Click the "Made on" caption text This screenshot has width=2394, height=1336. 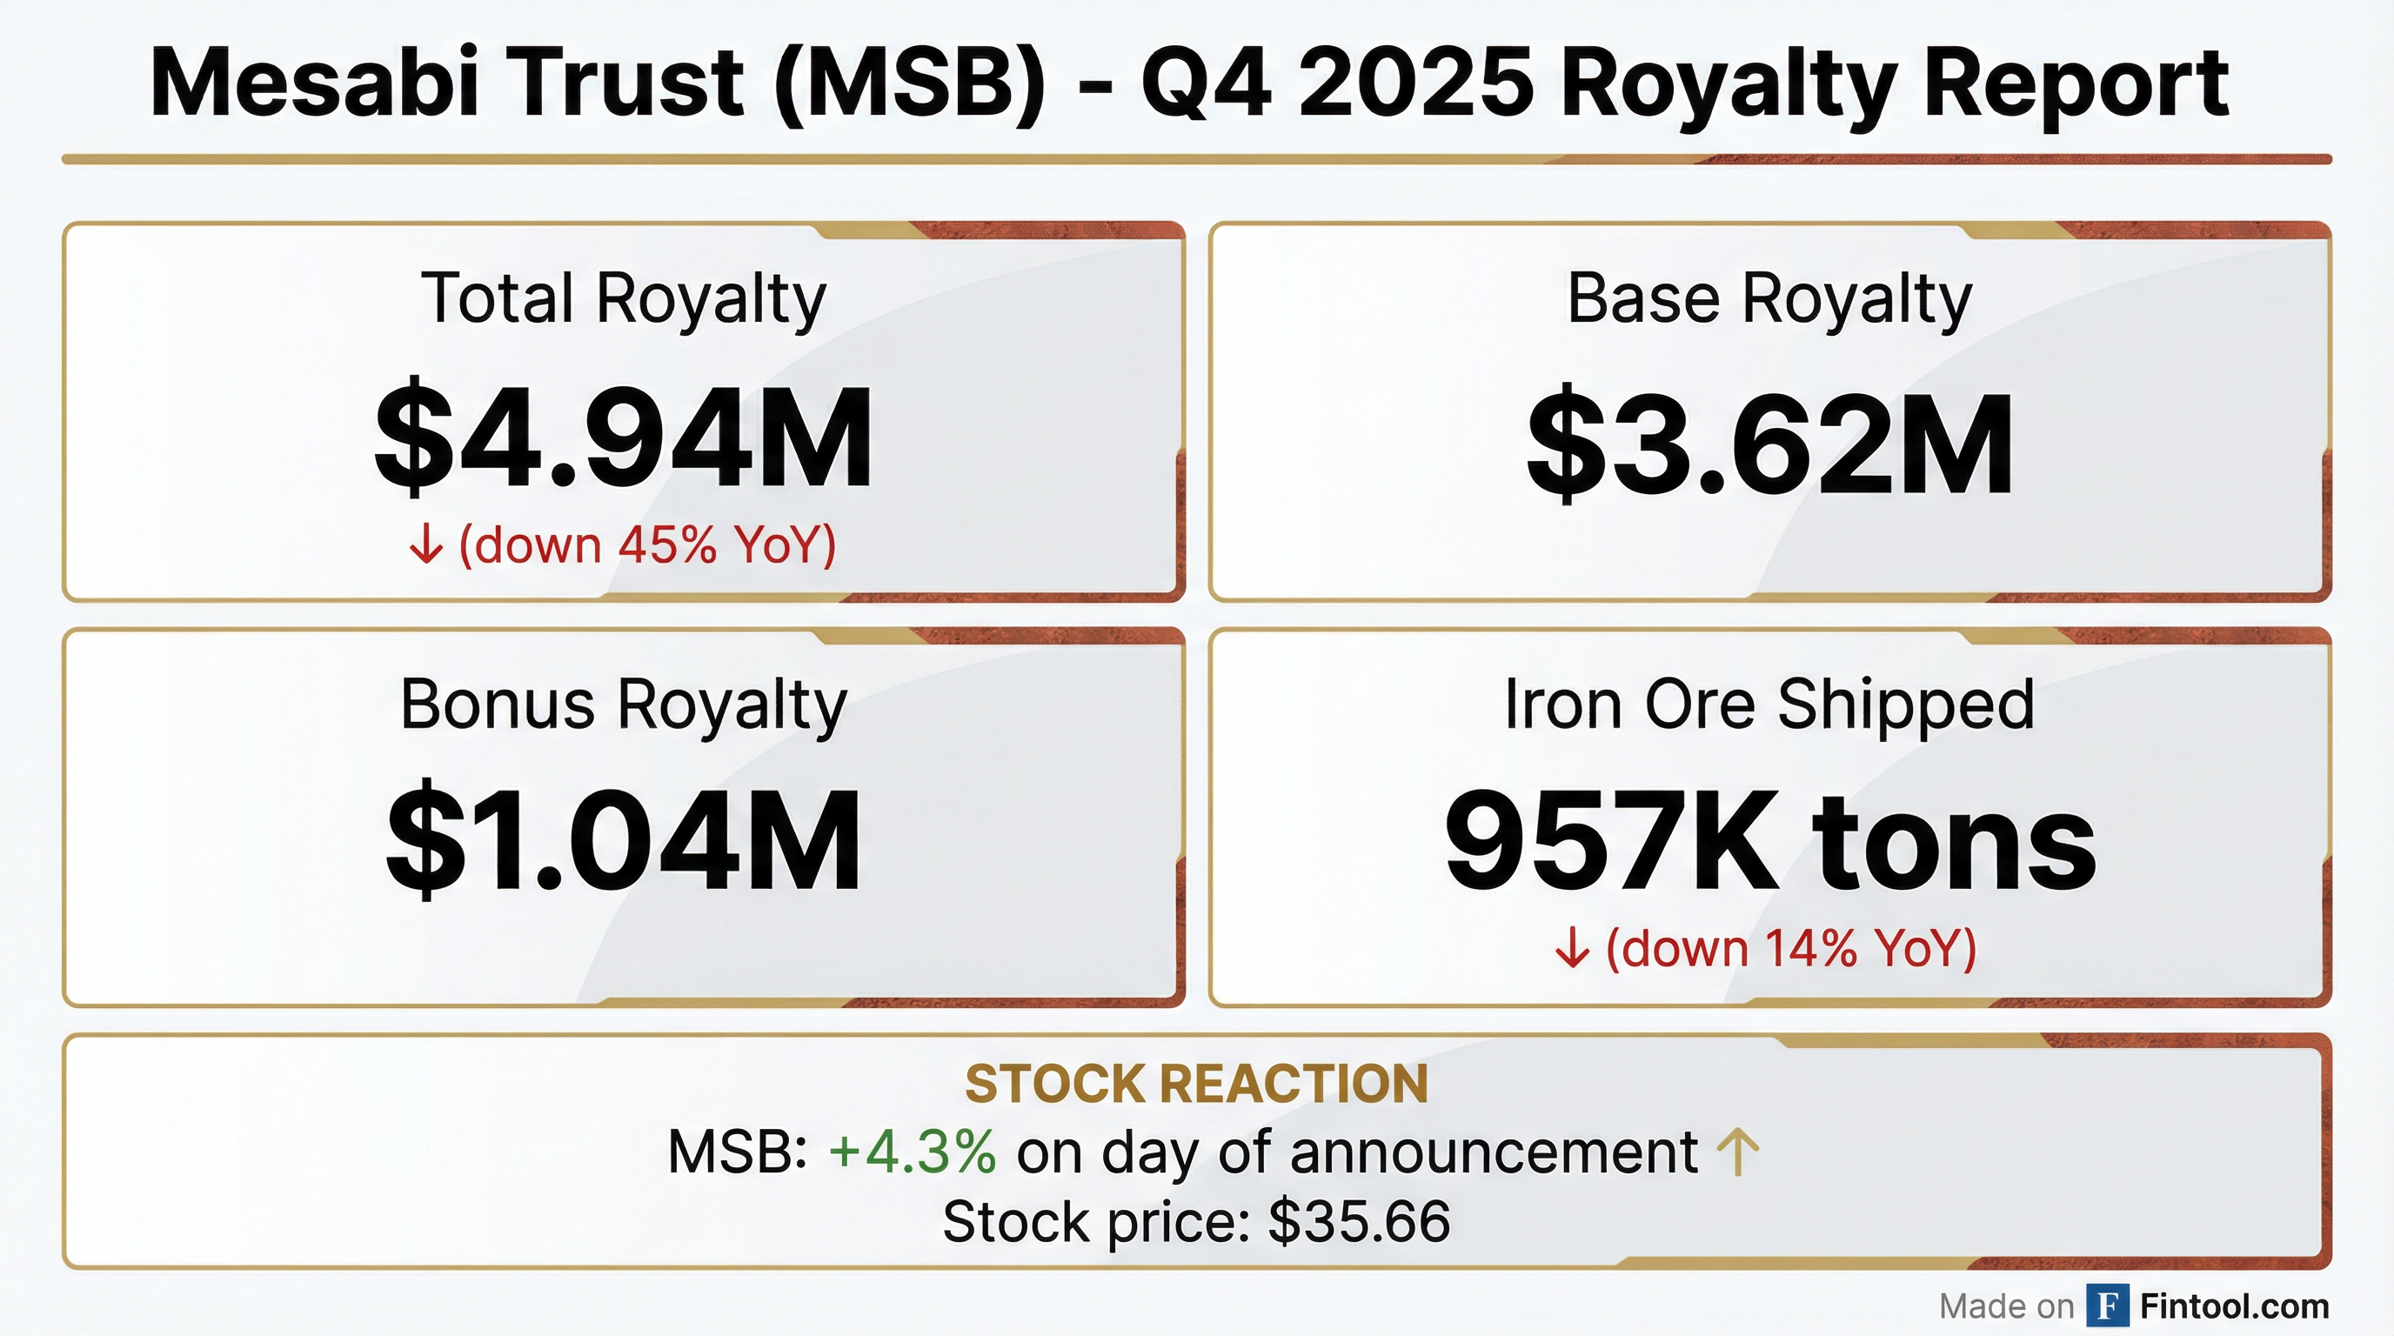click(2005, 1307)
